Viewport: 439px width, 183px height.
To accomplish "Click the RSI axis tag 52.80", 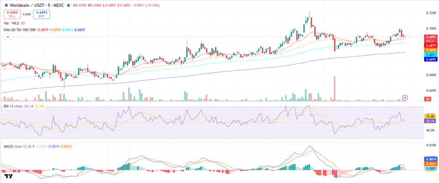I will tap(431, 116).
